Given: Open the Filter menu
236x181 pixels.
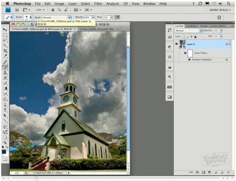Looking at the screenshot, I should (x=98, y=3).
